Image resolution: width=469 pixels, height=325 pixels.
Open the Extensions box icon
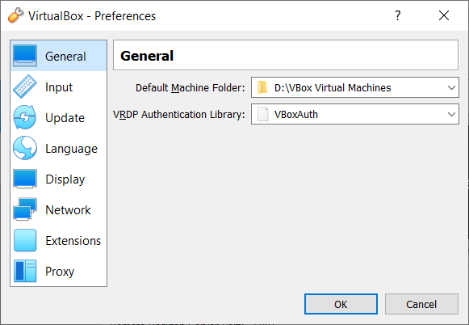click(x=25, y=240)
